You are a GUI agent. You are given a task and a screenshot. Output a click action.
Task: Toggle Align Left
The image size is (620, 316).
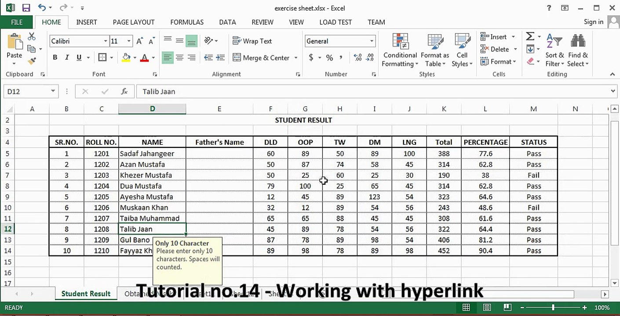pos(168,57)
